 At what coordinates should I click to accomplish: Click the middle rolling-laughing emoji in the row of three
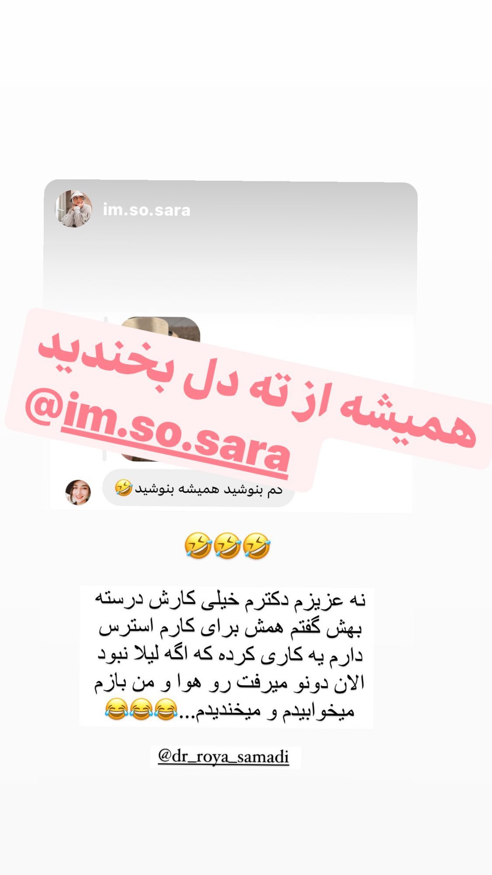pos(227,546)
